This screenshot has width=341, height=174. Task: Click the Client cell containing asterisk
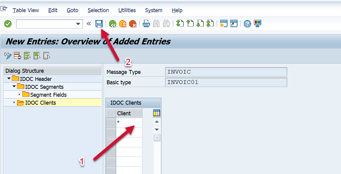129,123
